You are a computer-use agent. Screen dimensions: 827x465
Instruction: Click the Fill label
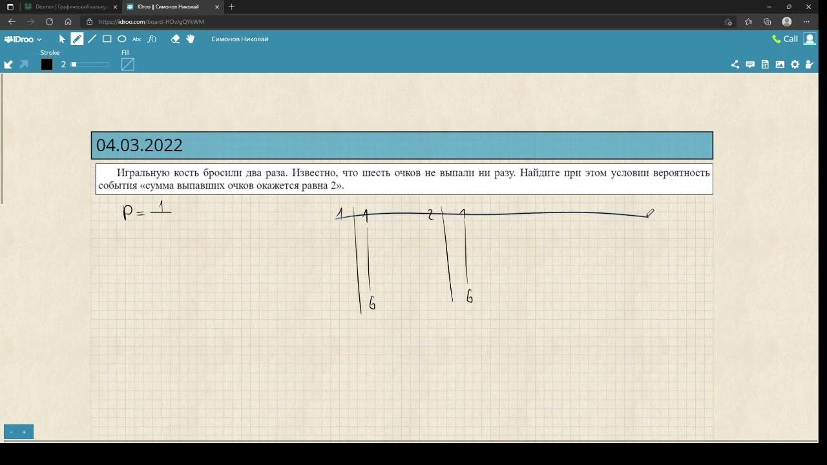[x=125, y=53]
